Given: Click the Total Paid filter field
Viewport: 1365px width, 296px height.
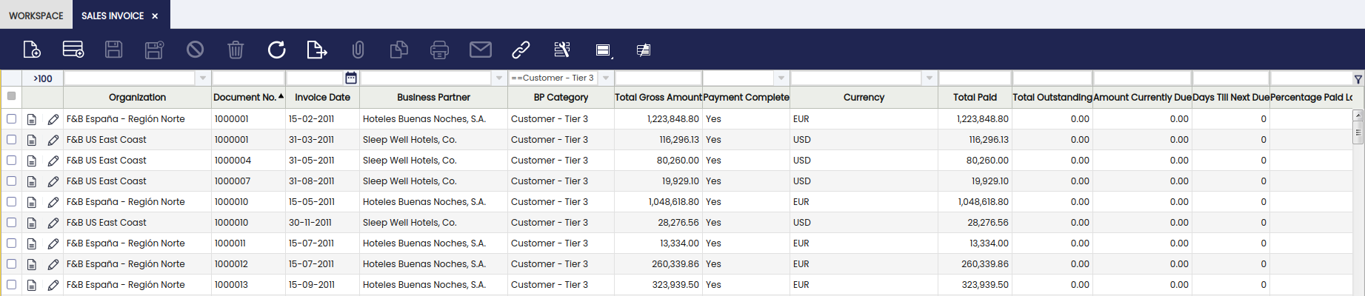Looking at the screenshot, I should (975, 78).
